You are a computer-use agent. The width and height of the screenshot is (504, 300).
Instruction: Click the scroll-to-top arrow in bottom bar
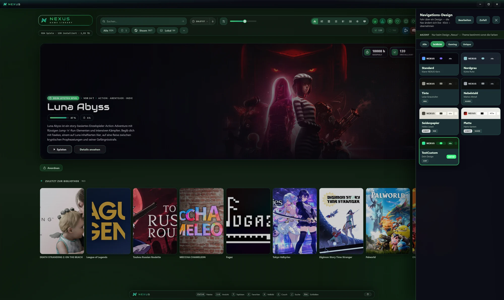[x=368, y=294]
